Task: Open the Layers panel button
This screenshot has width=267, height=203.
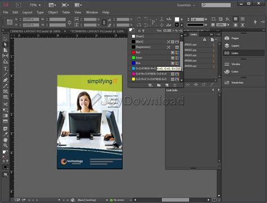Action: [243, 46]
